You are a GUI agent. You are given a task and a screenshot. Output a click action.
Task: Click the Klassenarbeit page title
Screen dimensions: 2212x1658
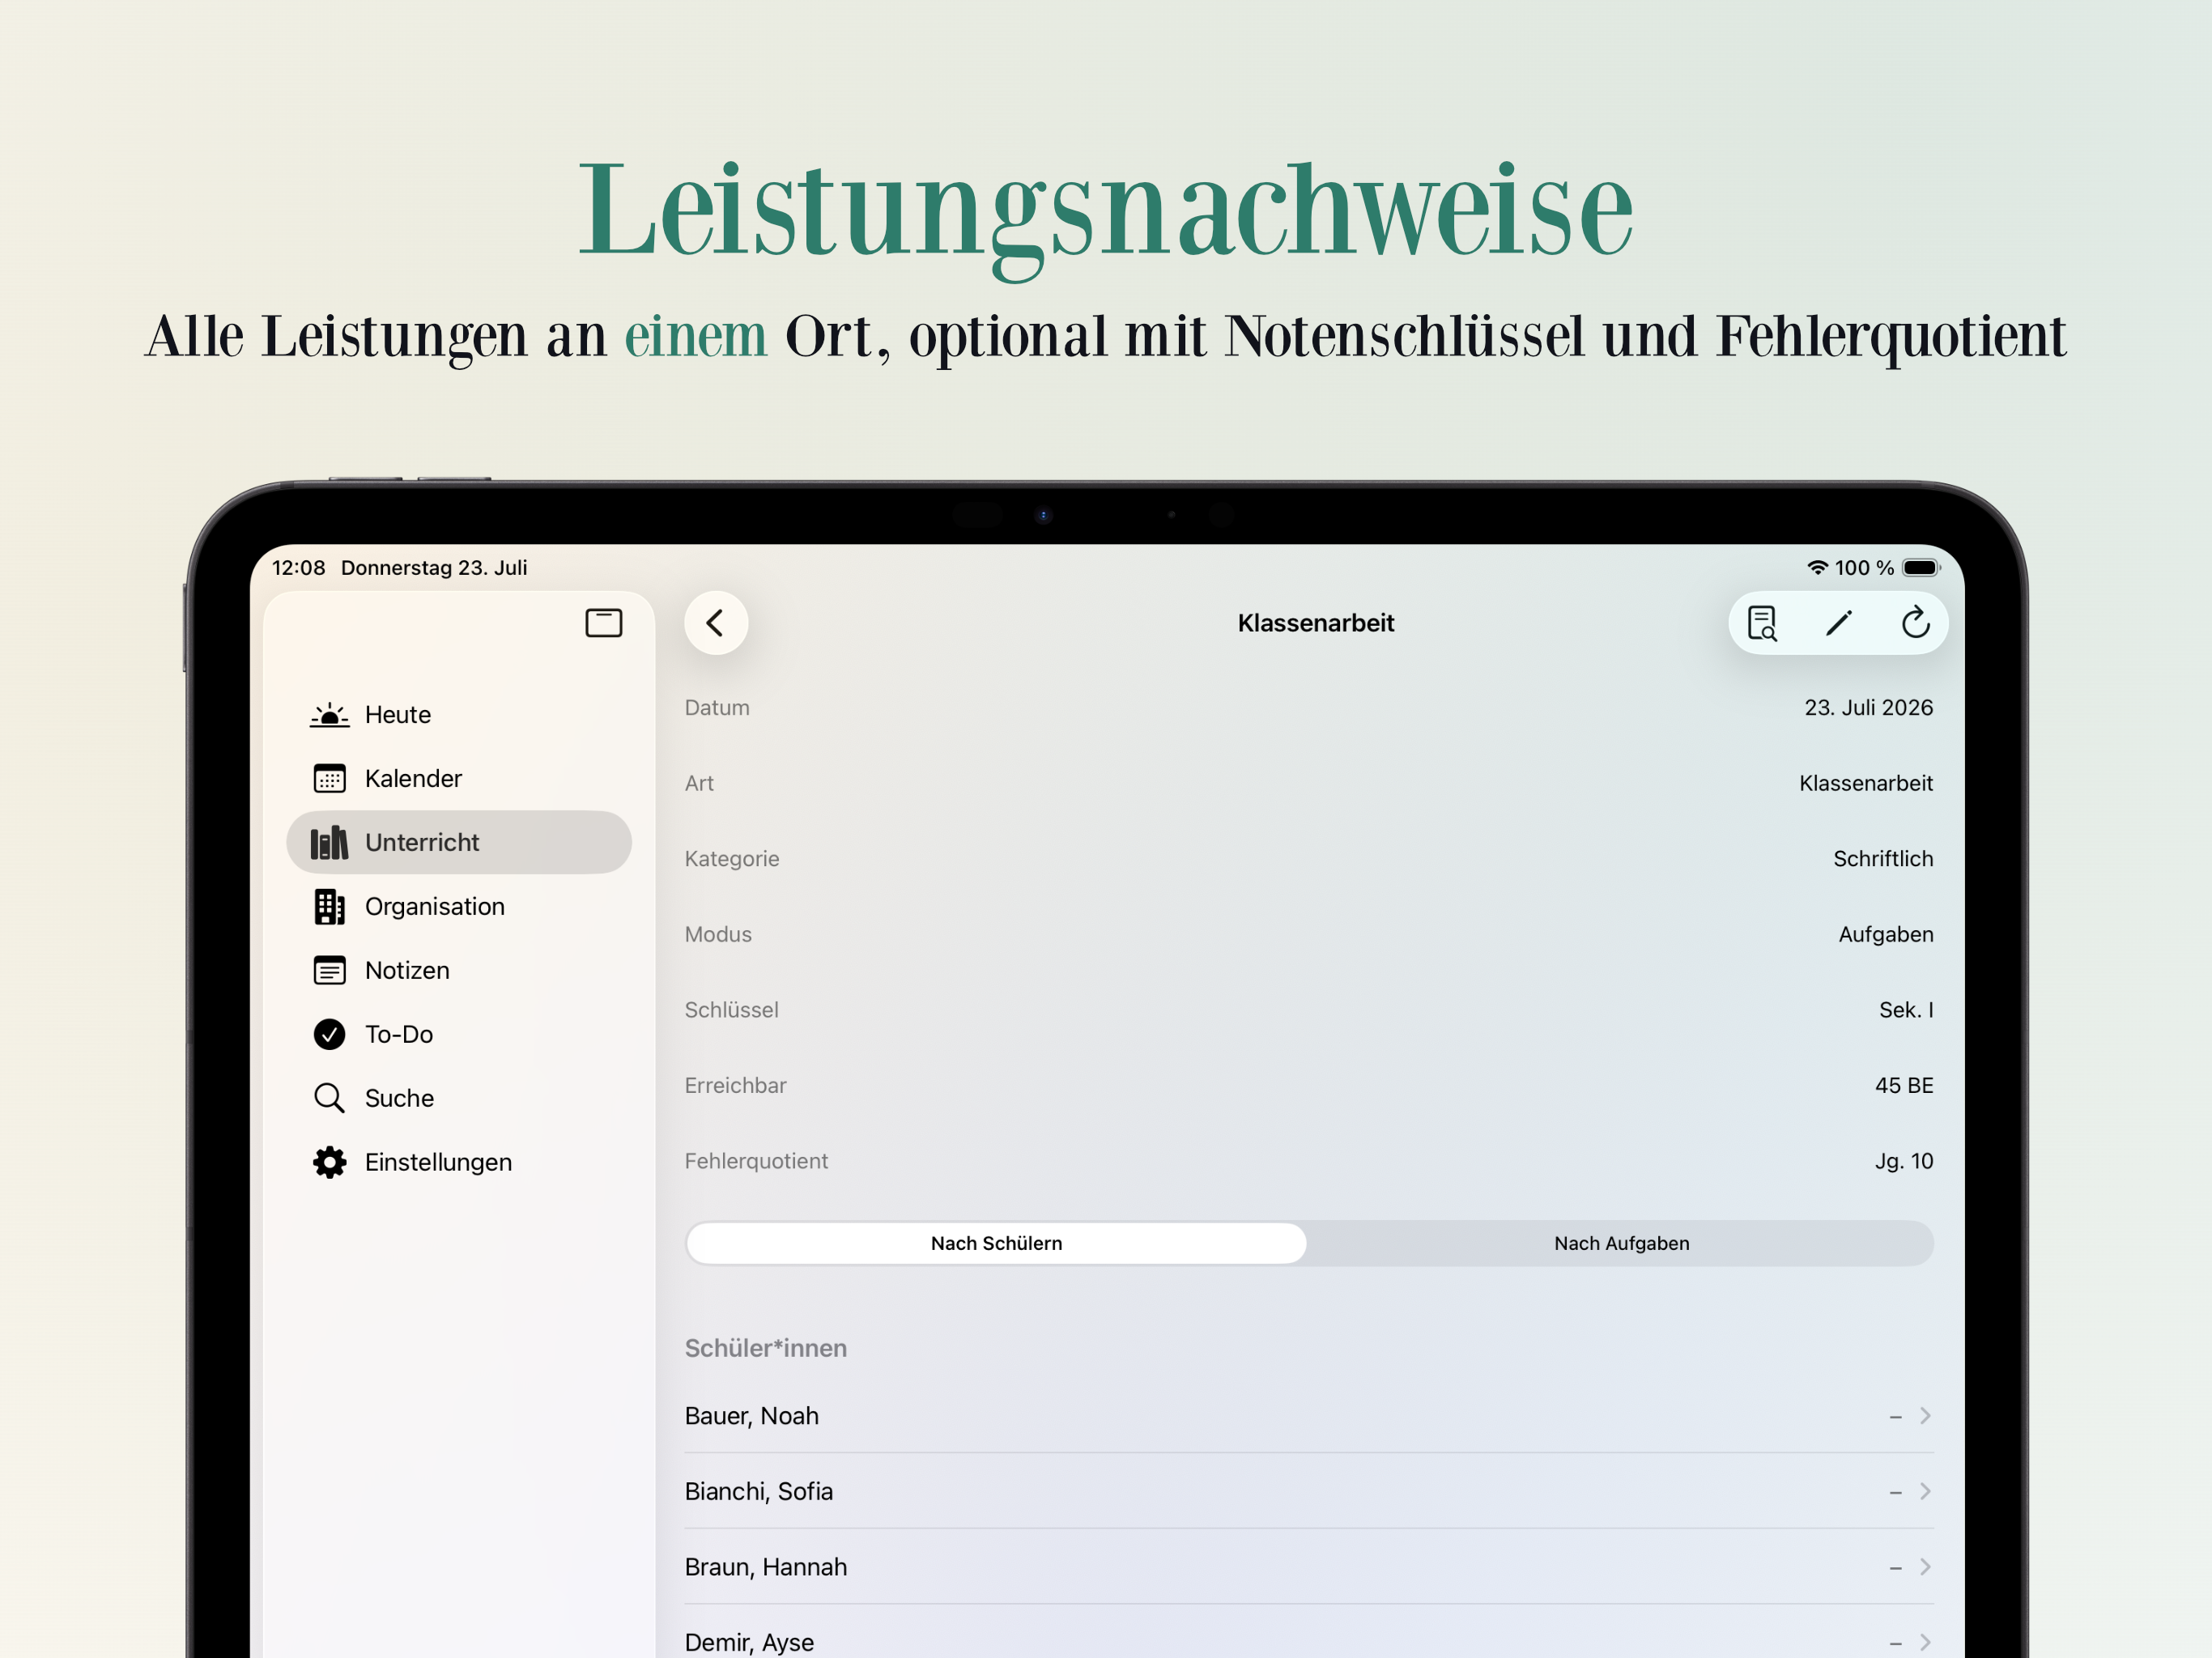(x=1315, y=623)
